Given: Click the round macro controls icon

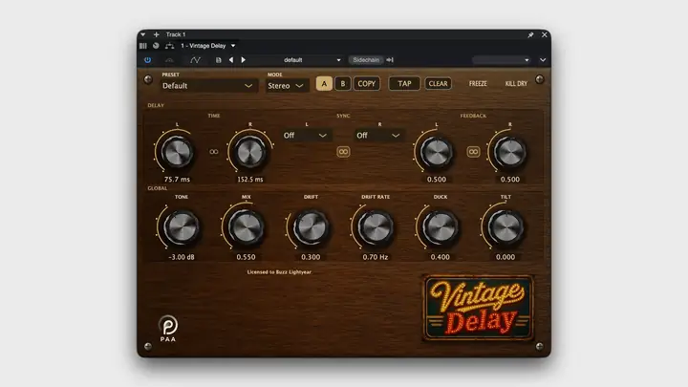Looking at the screenshot, I should 156,46.
